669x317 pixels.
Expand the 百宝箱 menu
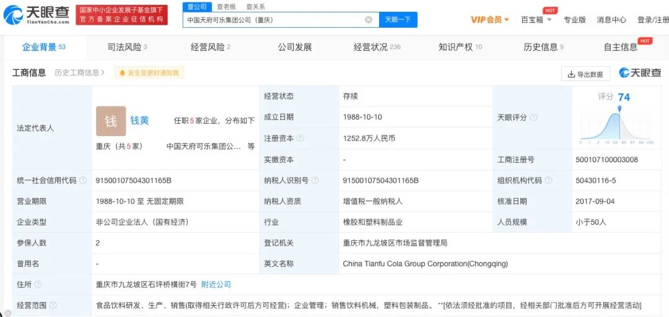pos(536,20)
